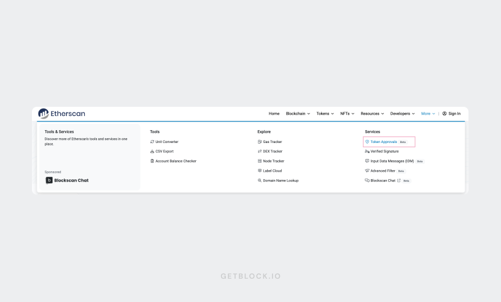Click the Unit Converter icon

(152, 142)
